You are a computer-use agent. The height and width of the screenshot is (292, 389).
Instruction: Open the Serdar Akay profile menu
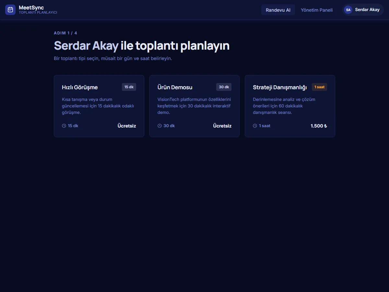pos(363,10)
